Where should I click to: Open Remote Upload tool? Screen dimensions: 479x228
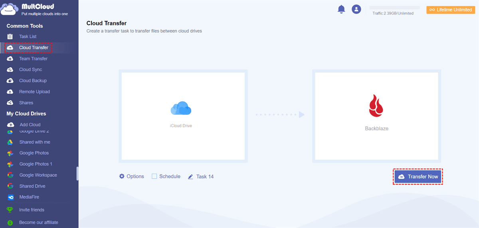pos(34,92)
